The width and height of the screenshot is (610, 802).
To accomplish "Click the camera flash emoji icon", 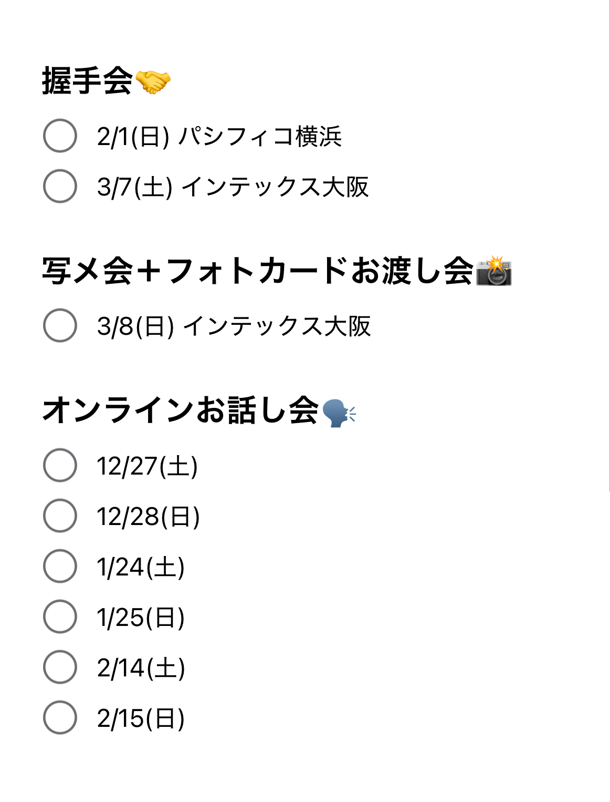I will (x=493, y=271).
